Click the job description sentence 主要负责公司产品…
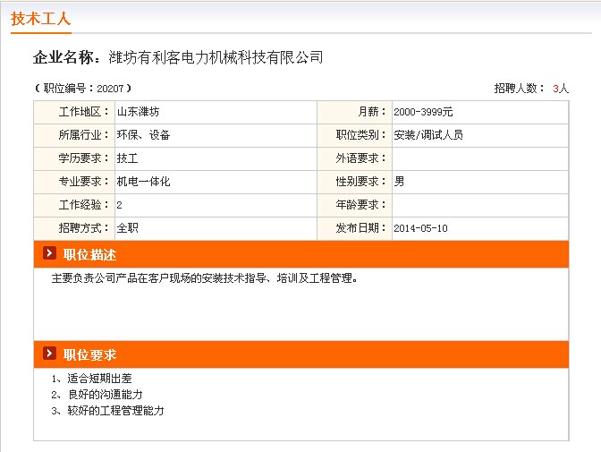 point(204,278)
